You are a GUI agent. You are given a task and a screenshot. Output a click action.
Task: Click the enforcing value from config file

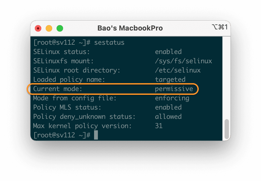[172, 98]
